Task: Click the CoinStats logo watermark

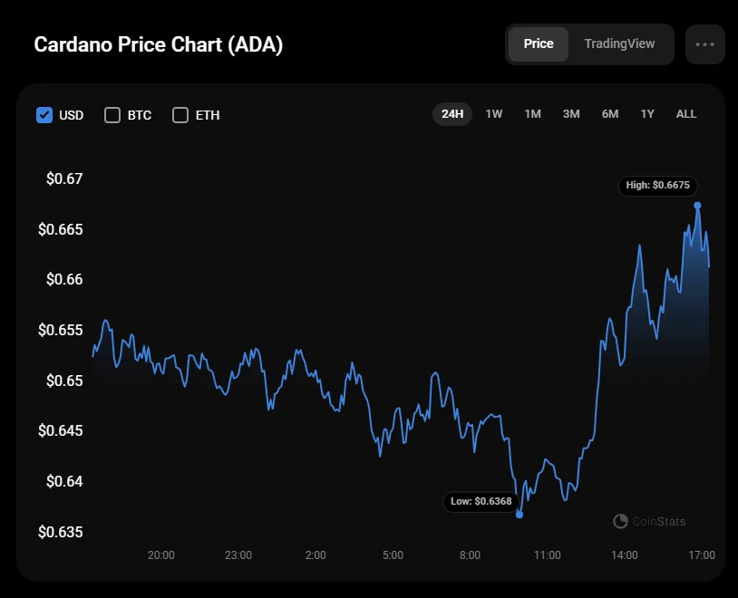Action: (649, 521)
